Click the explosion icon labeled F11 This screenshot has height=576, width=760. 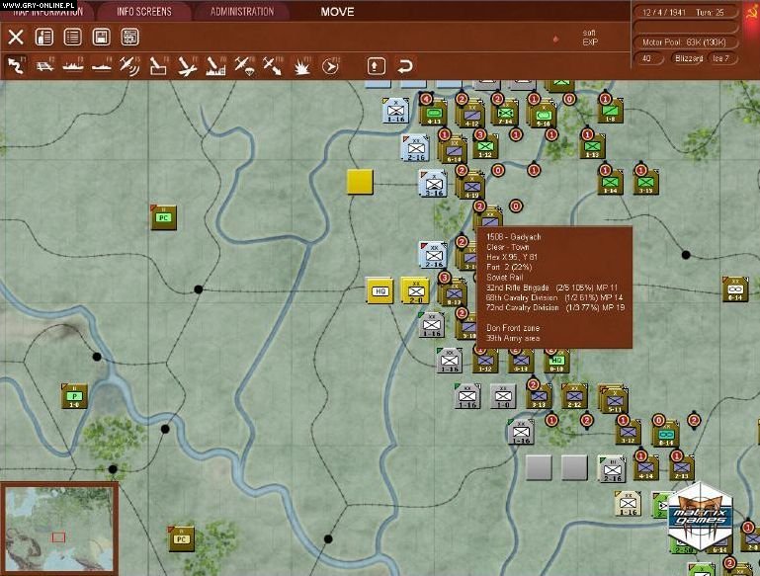pos(302,65)
